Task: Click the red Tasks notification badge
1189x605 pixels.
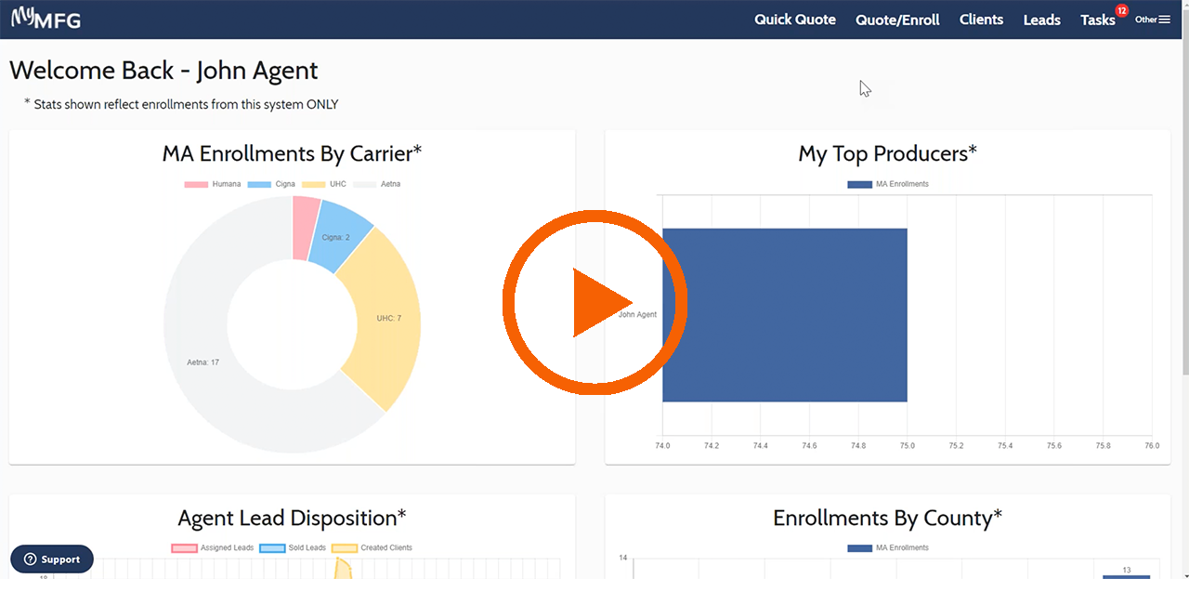Action: click(x=1121, y=11)
